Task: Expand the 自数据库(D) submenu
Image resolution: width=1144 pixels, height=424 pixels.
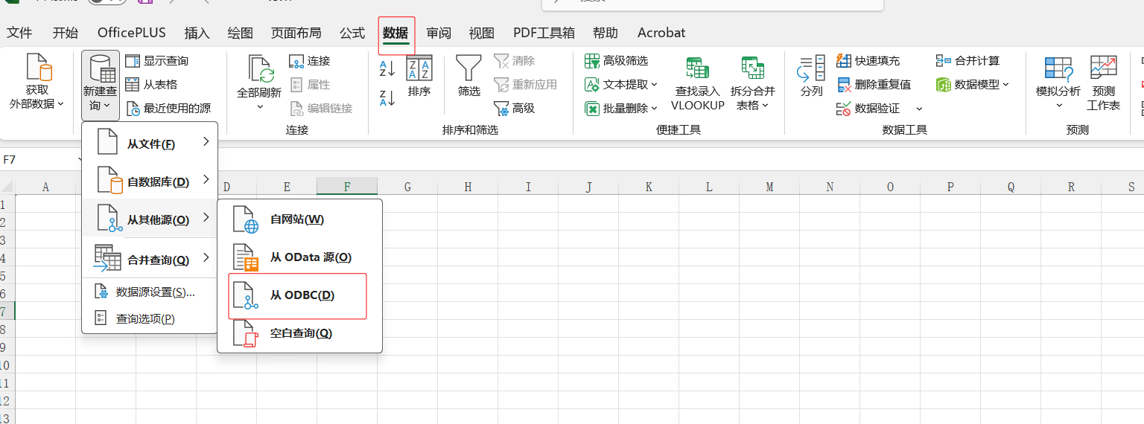Action: (150, 180)
